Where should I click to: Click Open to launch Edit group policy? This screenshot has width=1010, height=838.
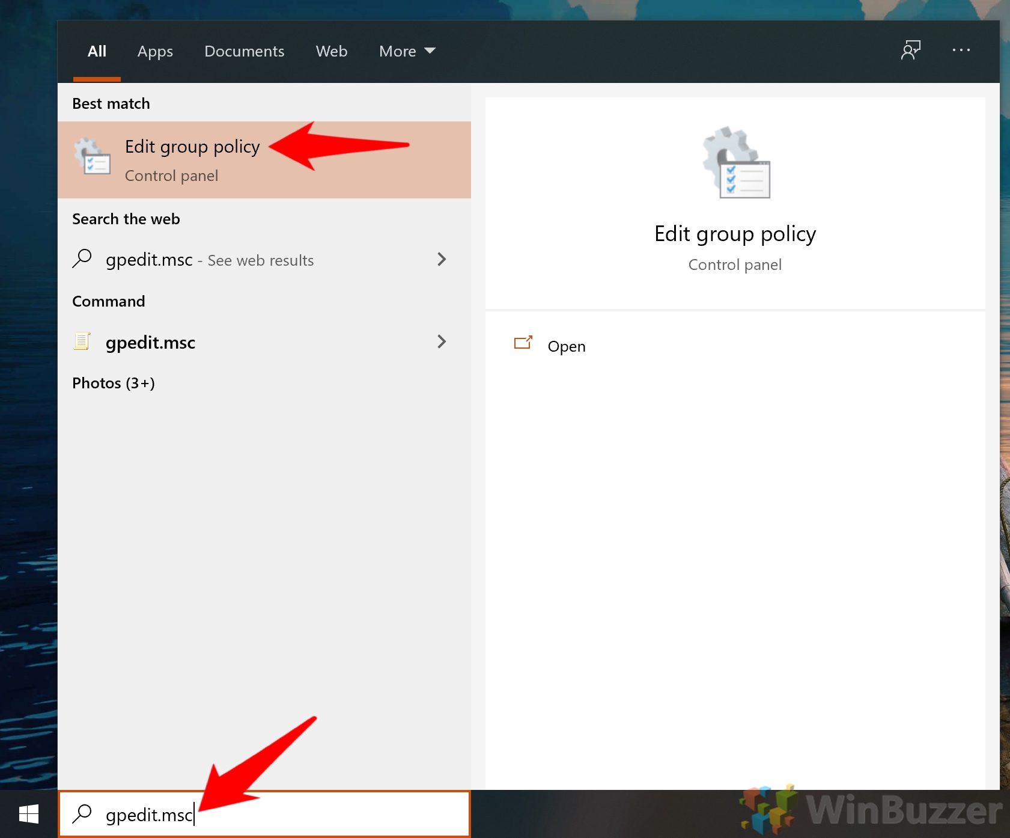point(566,346)
